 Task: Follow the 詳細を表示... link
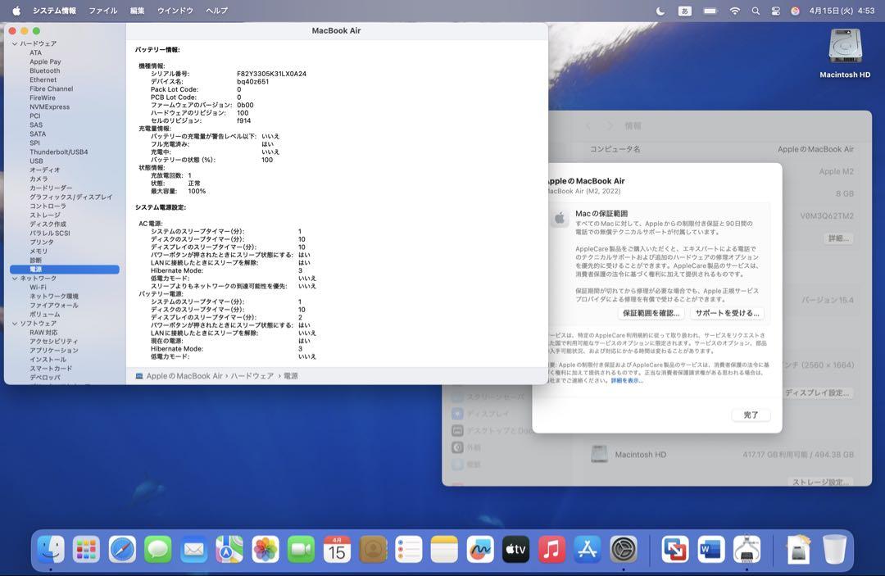[627, 381]
